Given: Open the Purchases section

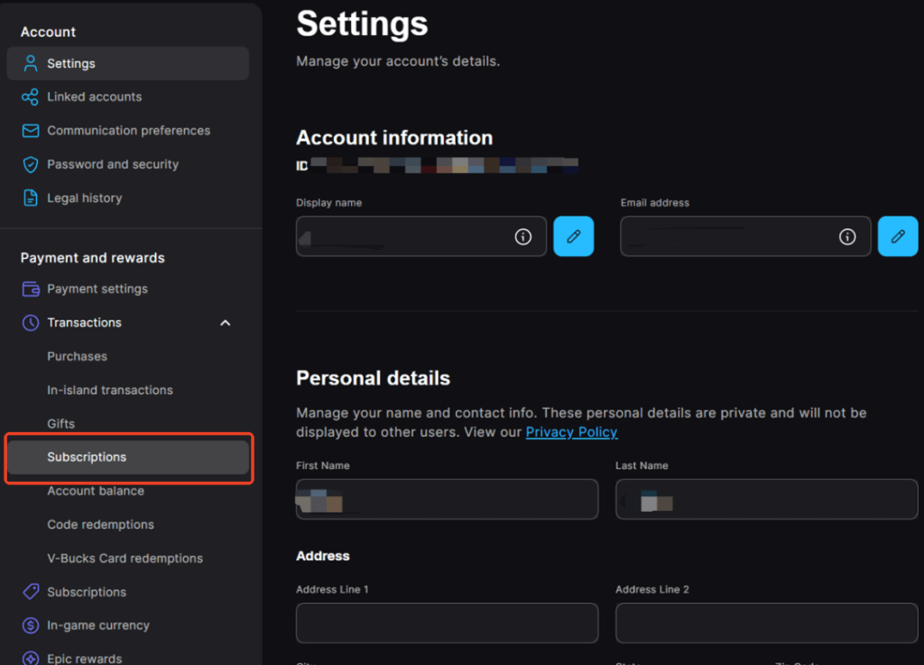Looking at the screenshot, I should point(77,356).
